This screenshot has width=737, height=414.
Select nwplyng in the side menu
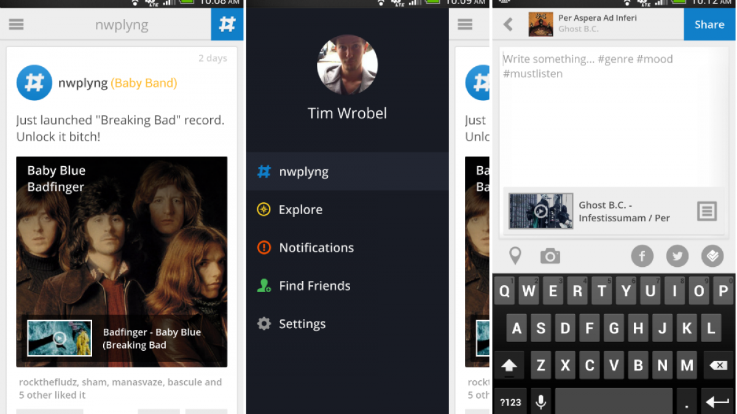click(x=348, y=171)
